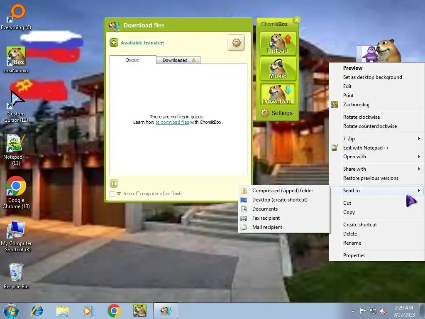Click the pause transfers button
The width and height of the screenshot is (425, 319).
point(114,183)
